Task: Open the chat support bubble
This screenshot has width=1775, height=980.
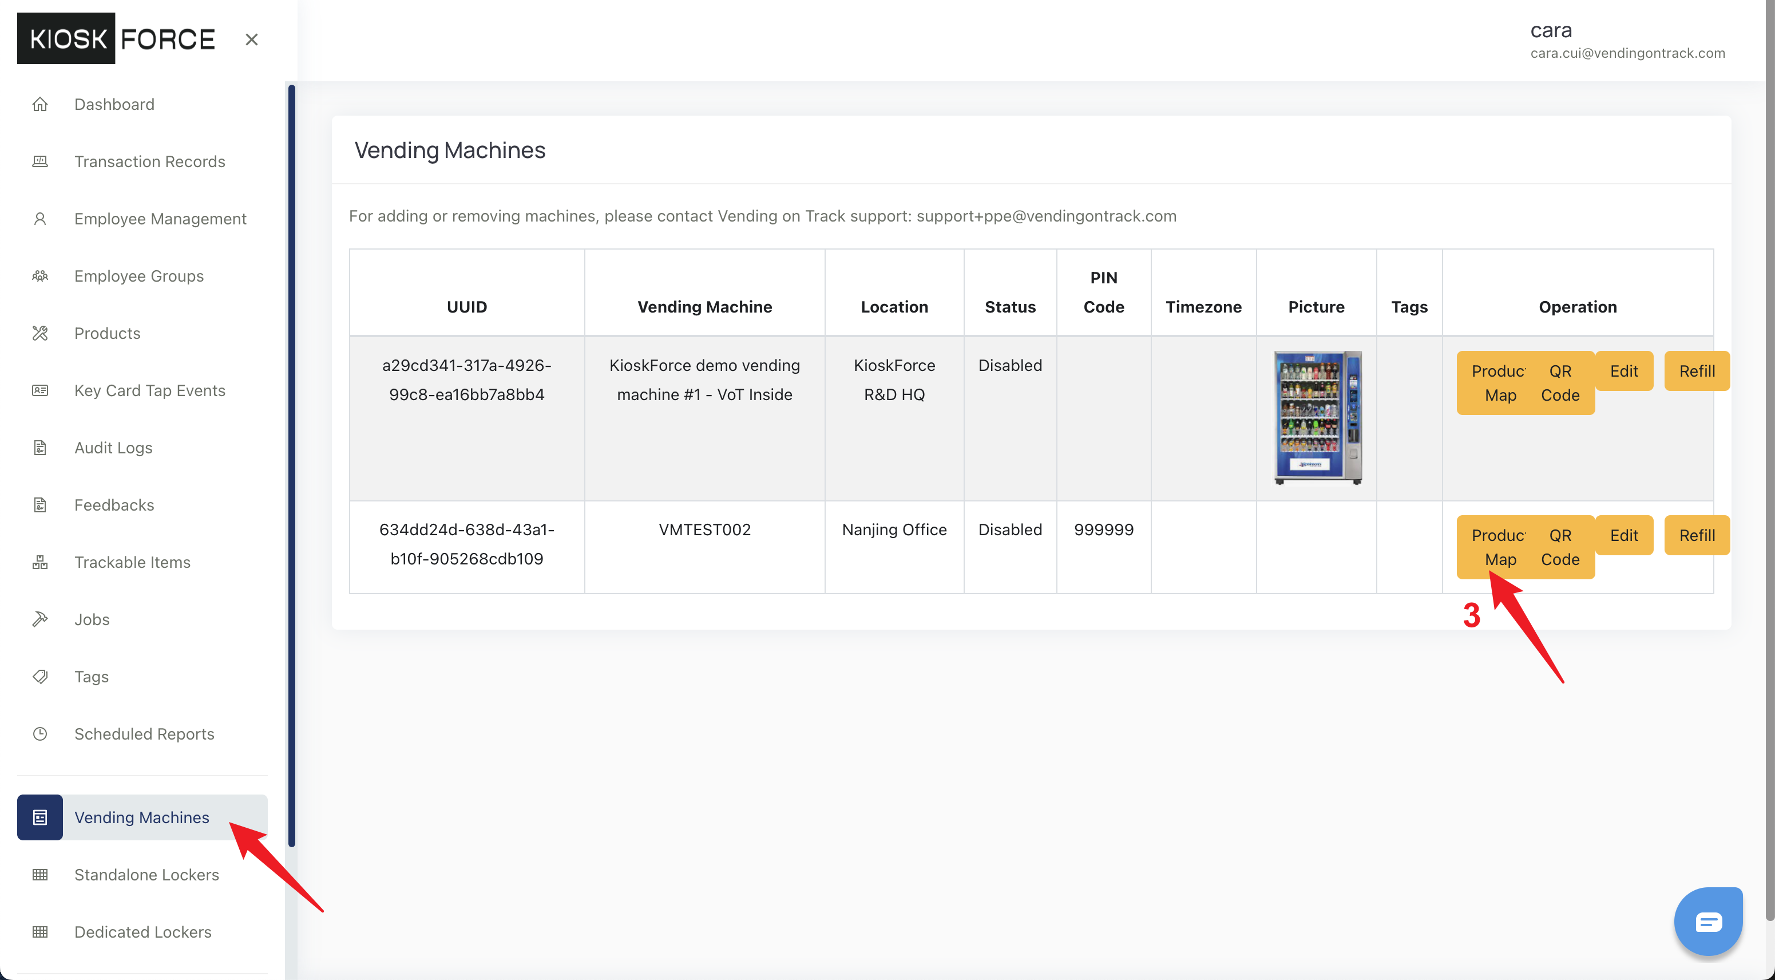Action: coord(1707,922)
